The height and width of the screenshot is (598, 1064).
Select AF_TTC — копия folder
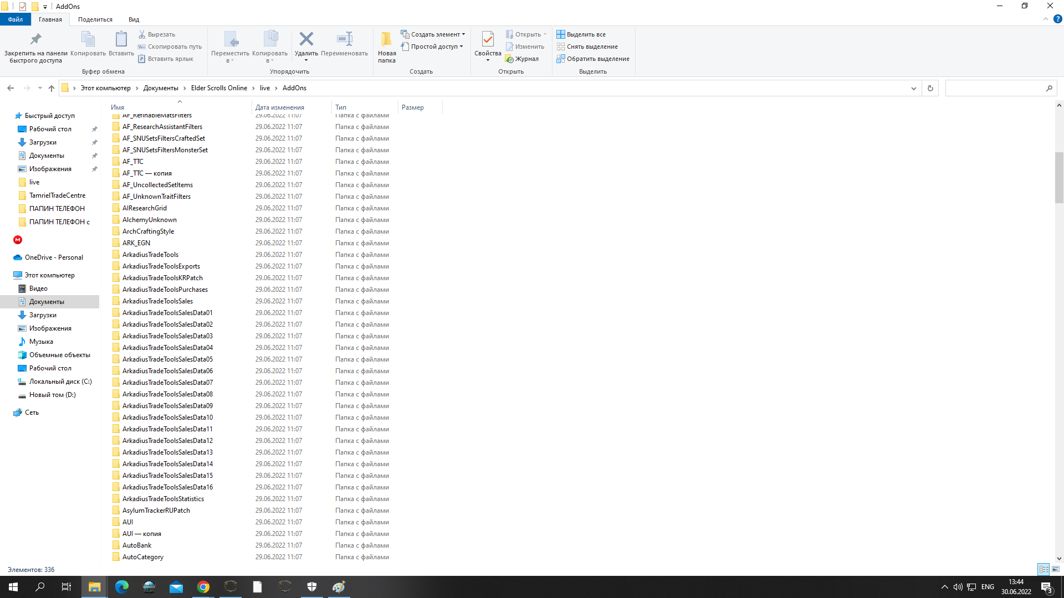[x=147, y=173]
